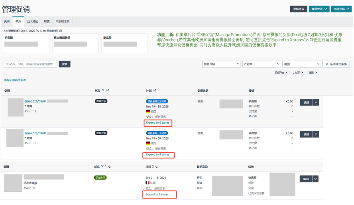Click the green 正在进行 status badge
Screen dimensions: 354x205
(x=100, y=178)
